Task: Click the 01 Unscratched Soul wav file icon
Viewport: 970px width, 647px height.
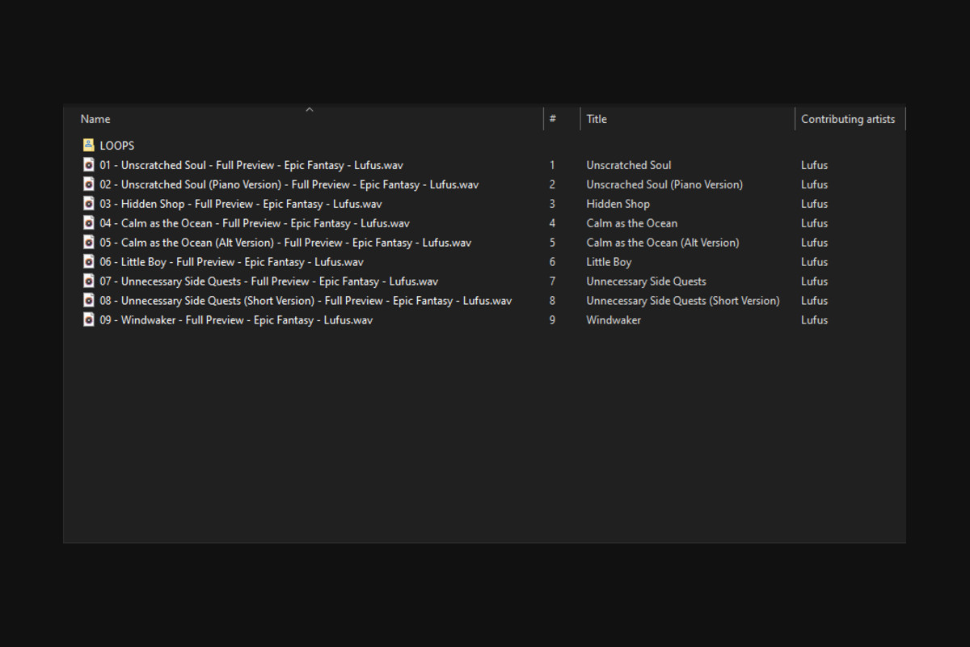Action: click(89, 165)
